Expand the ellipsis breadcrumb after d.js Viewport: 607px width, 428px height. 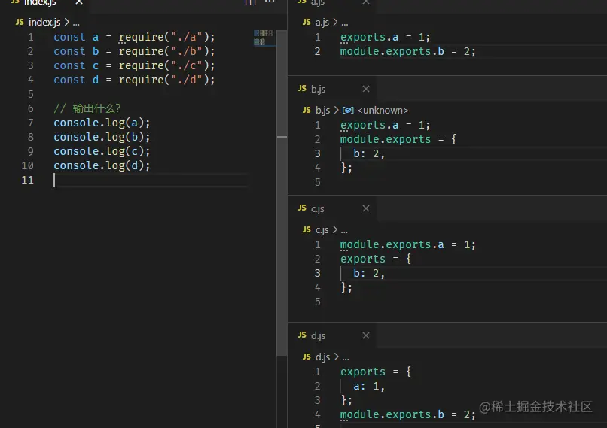(x=346, y=357)
